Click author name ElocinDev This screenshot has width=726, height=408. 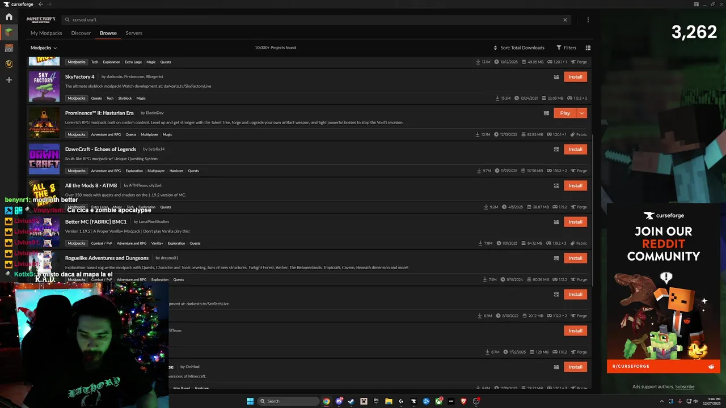click(154, 113)
